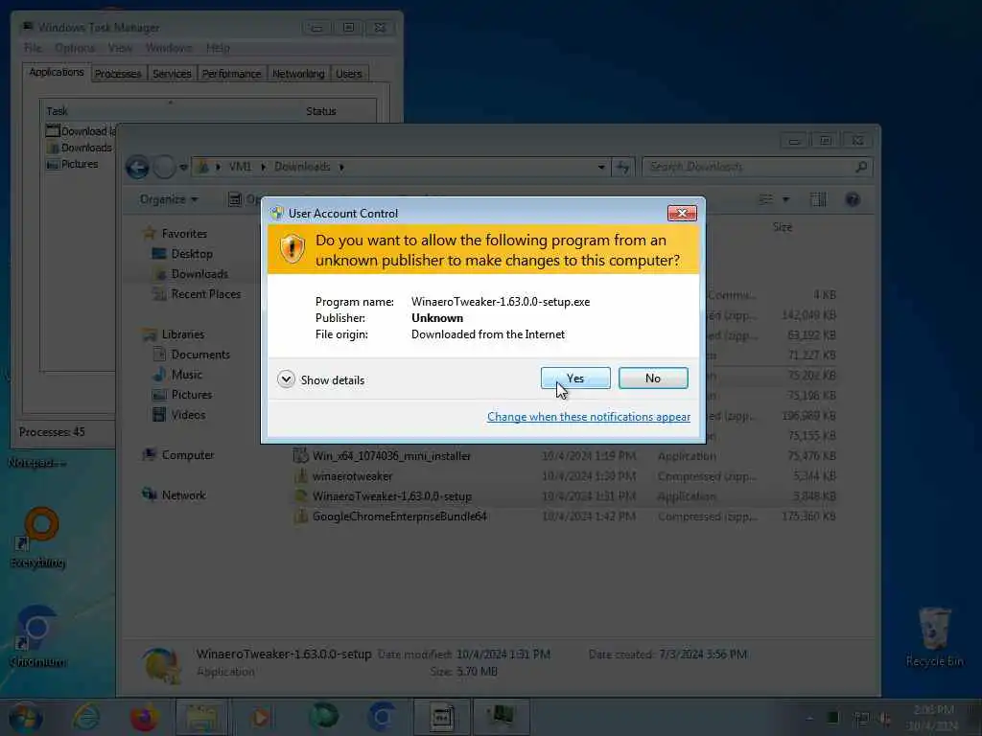Screen dimensions: 982x736
Task: Open Windows Start button
Action: point(26,718)
